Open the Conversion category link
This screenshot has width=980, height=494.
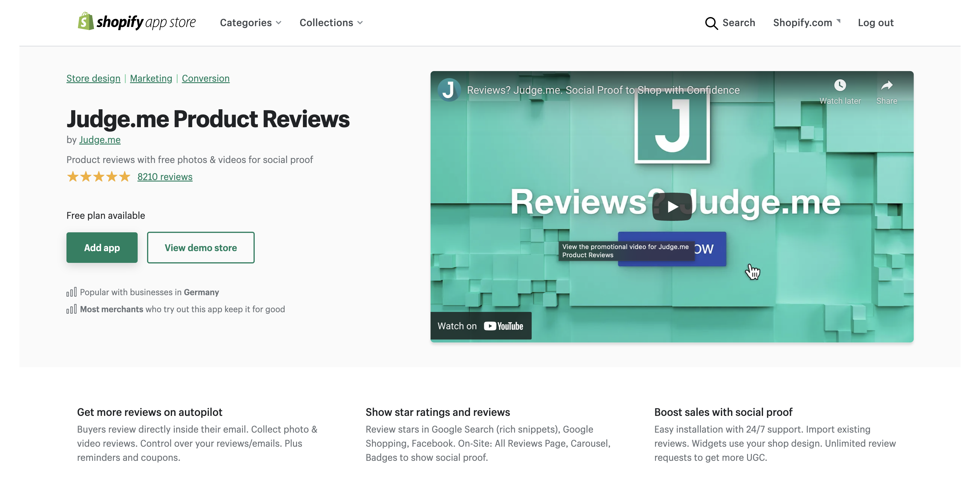click(x=205, y=78)
